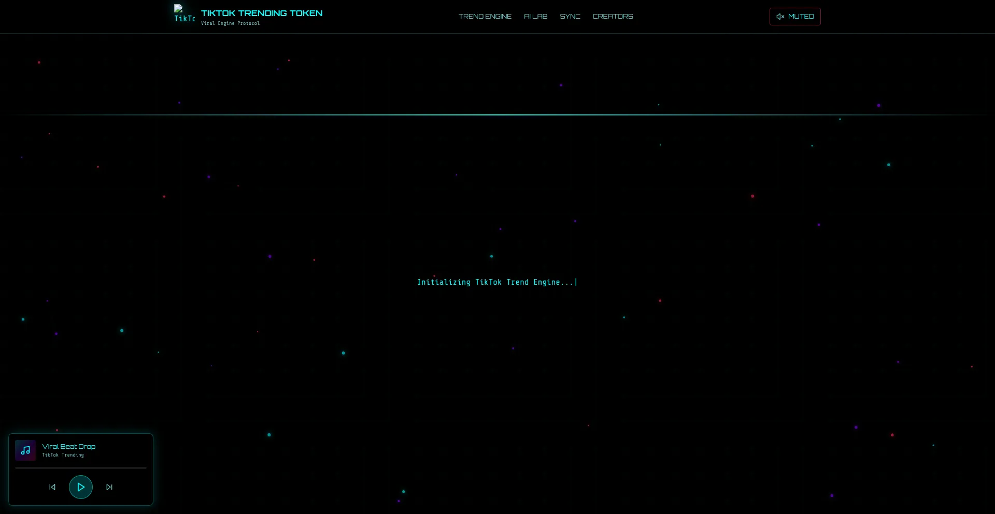Click the MUTED label text

801,17
